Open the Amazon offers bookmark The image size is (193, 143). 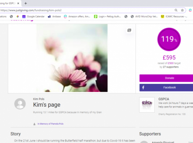point(77,16)
